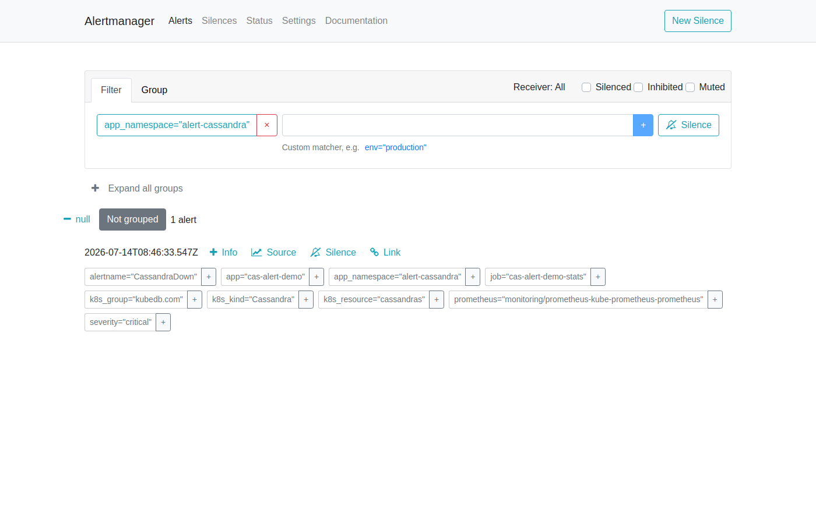Open the alert Source graph link
Screen dimensions: 816x524
[273, 252]
